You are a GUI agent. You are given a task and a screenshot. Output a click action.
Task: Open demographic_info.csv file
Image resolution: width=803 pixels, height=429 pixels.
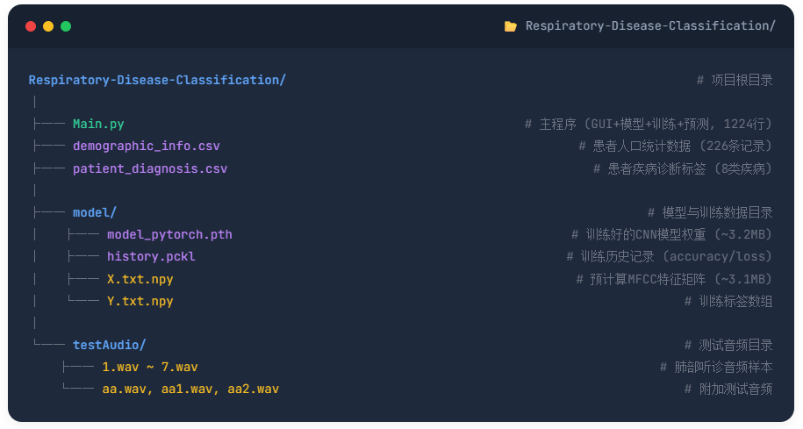point(147,147)
